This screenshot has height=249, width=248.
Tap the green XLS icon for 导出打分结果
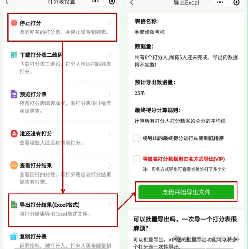[x=14, y=205]
